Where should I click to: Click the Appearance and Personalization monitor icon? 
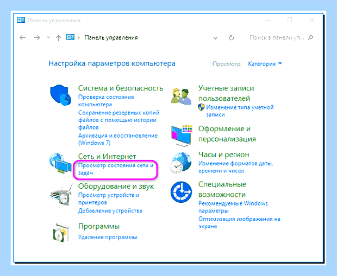coord(182,136)
